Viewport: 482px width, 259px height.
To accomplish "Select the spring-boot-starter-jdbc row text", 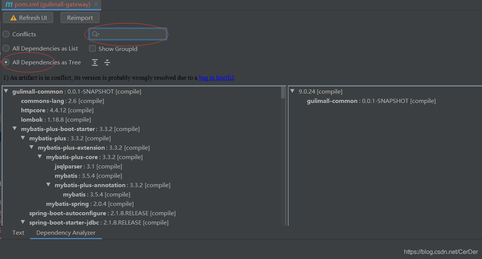I will (99, 222).
